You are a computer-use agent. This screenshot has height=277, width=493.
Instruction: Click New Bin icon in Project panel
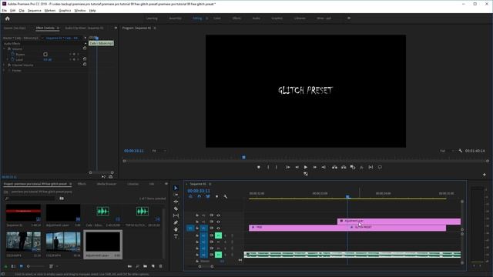145,266
